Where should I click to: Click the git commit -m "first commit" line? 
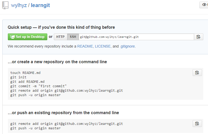(38, 86)
